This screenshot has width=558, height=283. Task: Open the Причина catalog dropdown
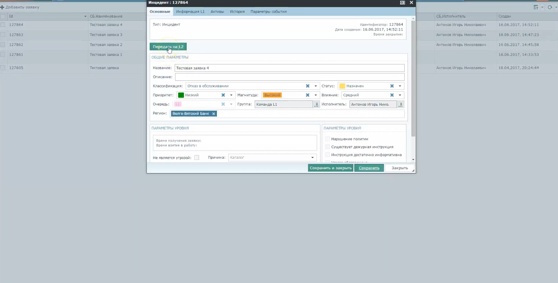tap(313, 158)
